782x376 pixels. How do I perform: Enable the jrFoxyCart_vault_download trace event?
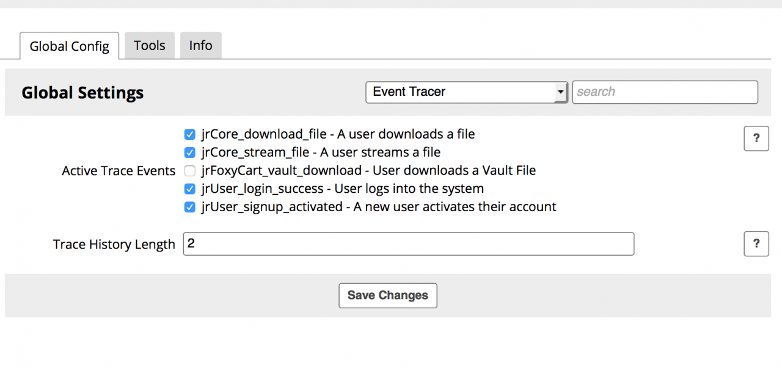[x=189, y=171]
